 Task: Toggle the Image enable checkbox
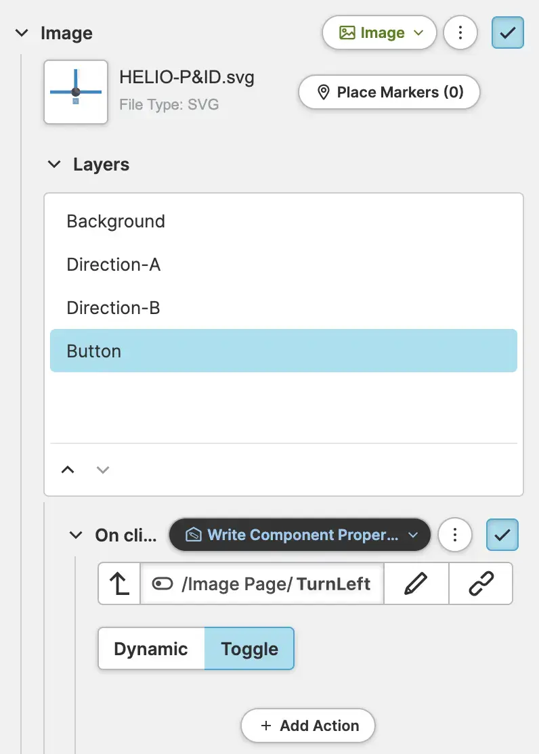[x=507, y=32]
